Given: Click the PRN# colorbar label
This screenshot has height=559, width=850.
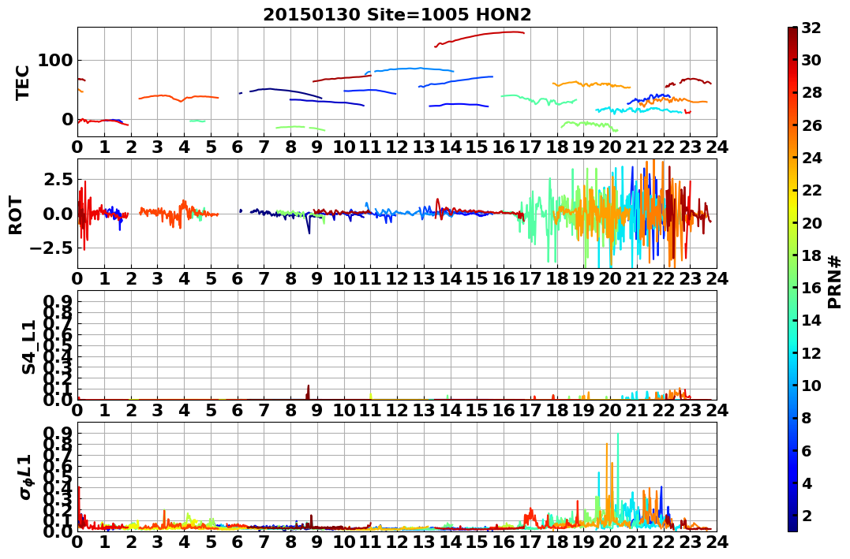Looking at the screenshot, I should pyautogui.click(x=835, y=282).
